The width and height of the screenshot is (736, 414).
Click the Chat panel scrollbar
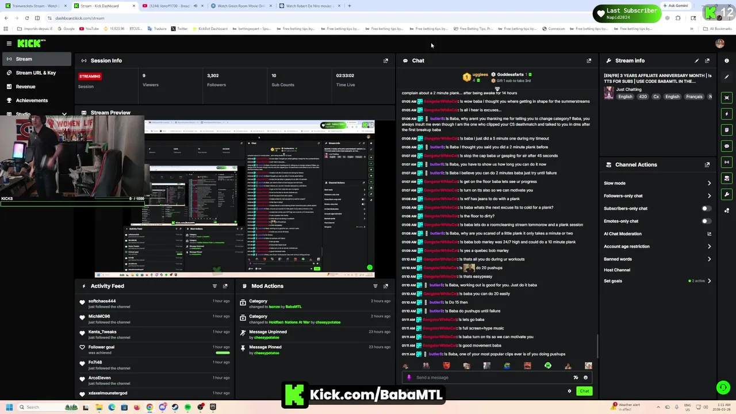coord(597,345)
